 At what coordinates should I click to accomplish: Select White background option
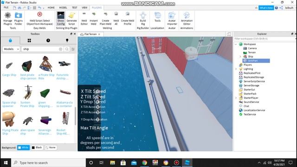23,148
